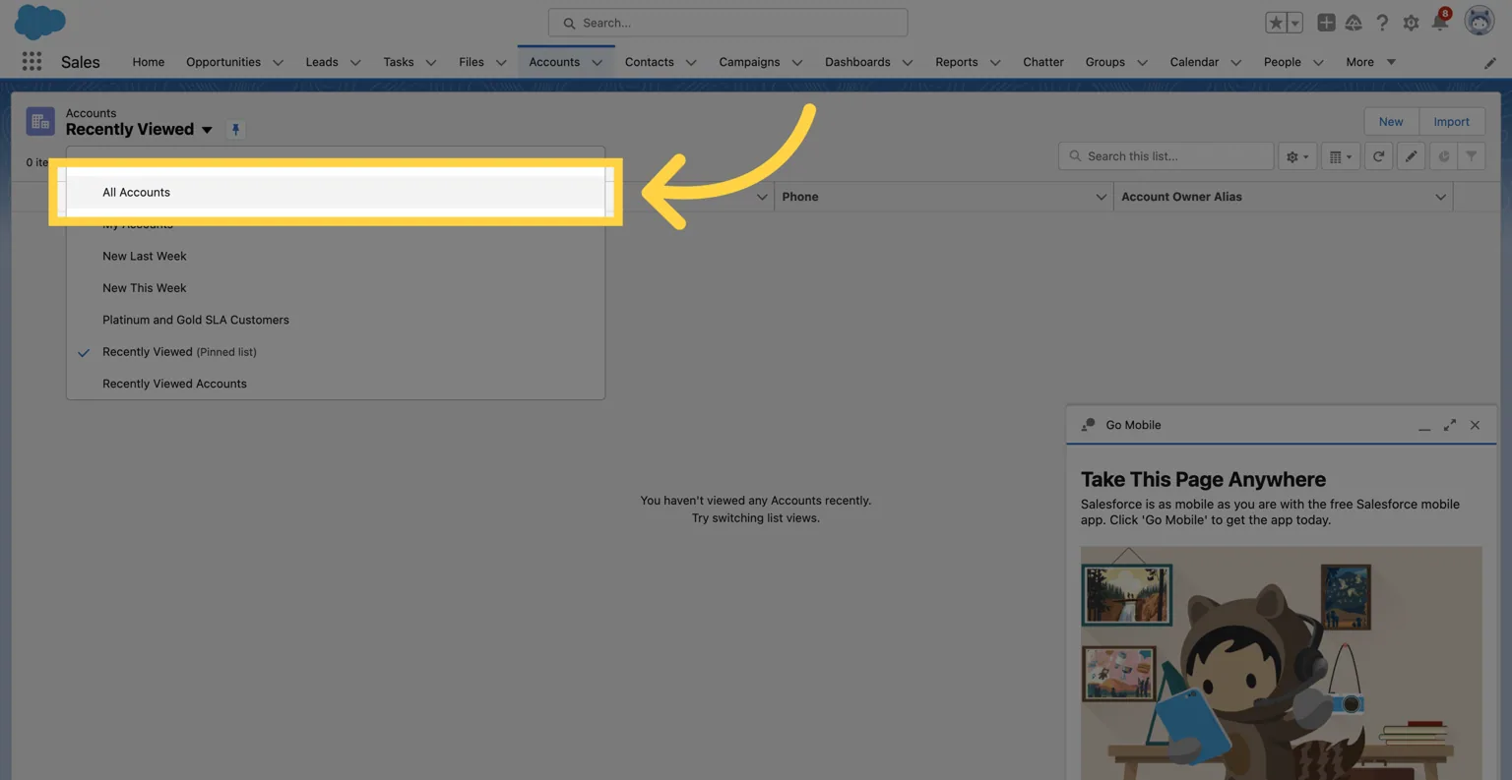
Task: Open the Opportunities tab
Action: tap(223, 62)
